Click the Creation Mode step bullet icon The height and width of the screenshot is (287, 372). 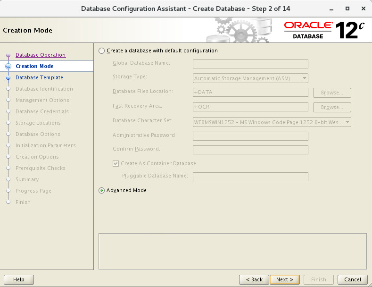coord(8,66)
